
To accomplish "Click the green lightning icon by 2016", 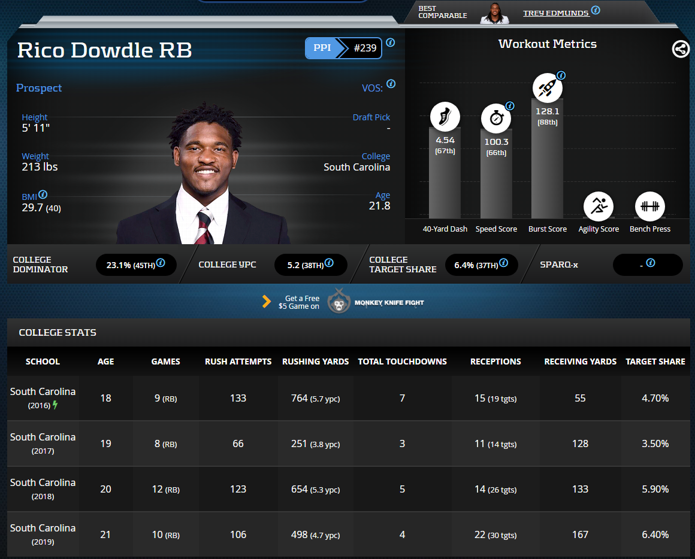I will coord(56,405).
